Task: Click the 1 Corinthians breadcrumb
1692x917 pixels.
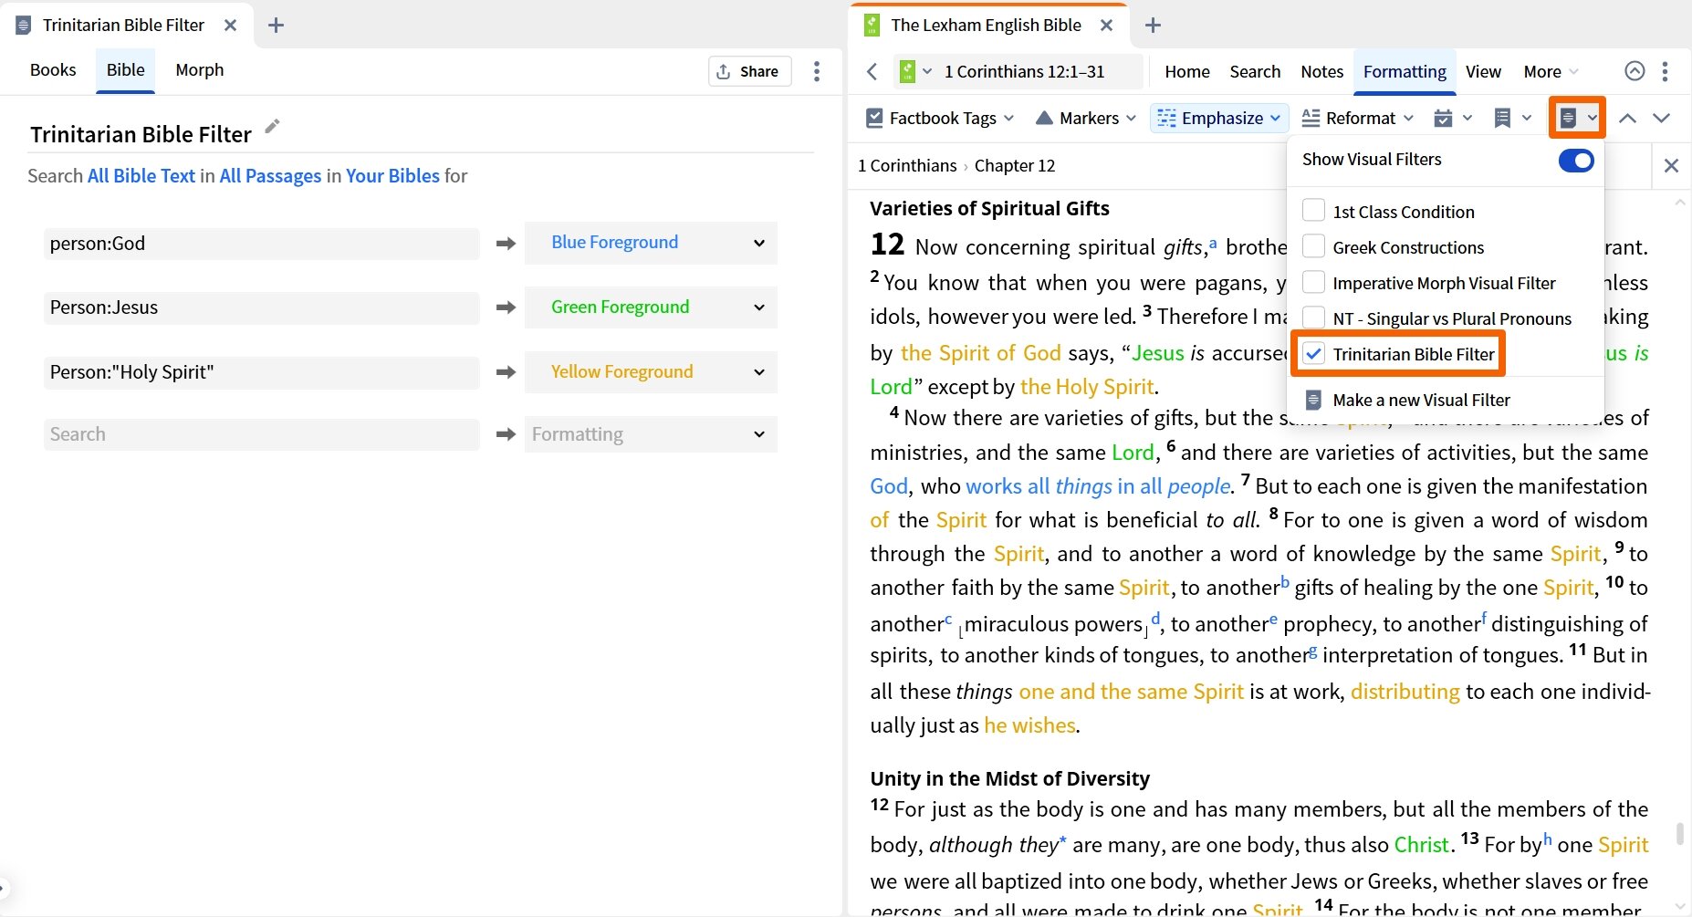Action: [907, 165]
